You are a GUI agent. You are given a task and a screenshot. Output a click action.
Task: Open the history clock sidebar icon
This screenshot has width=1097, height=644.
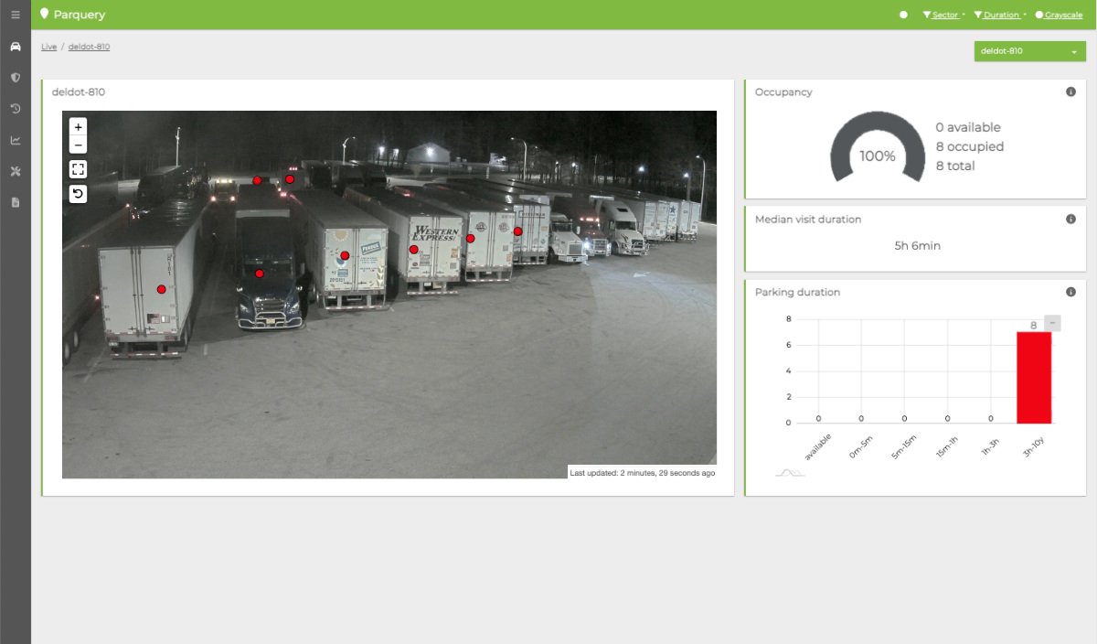coord(16,109)
